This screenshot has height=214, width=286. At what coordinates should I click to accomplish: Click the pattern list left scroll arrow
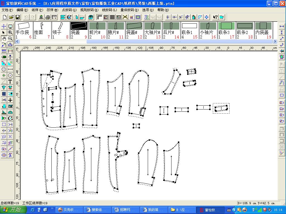point(17,42)
